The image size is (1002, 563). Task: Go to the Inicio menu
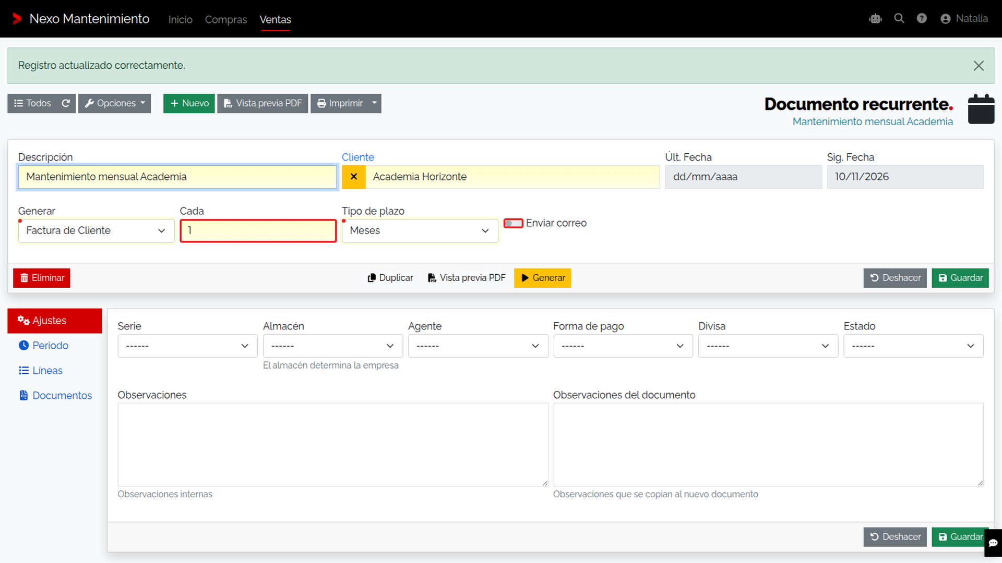(x=181, y=19)
